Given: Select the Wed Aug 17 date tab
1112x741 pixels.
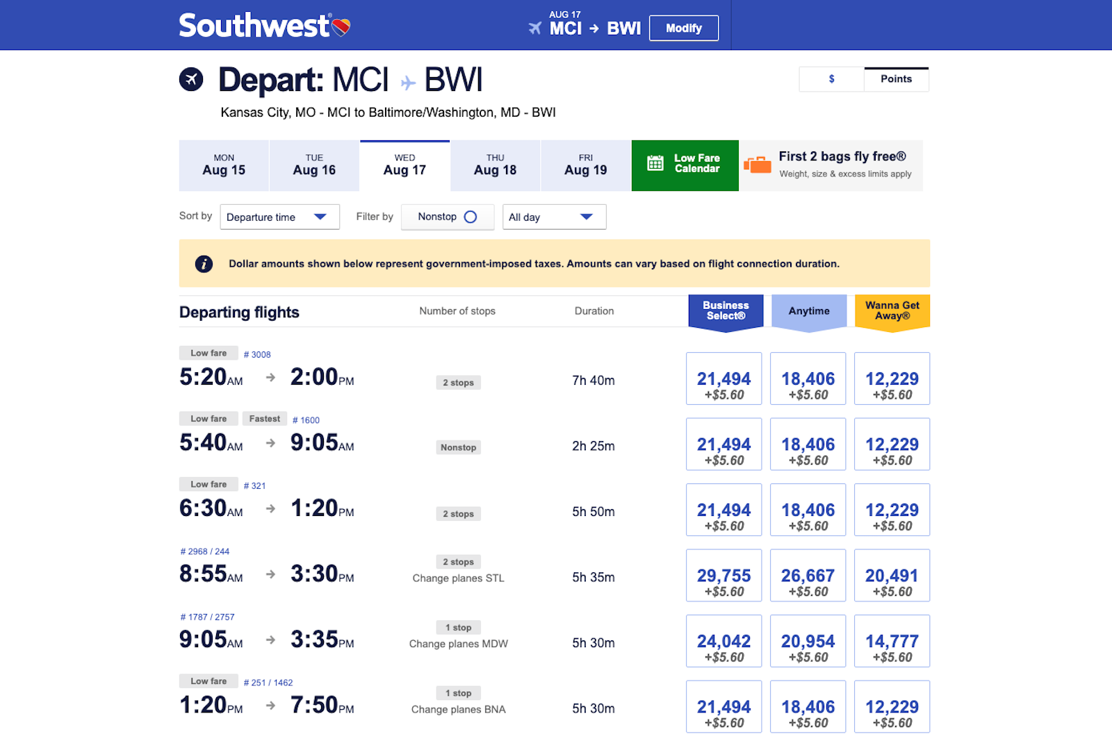Looking at the screenshot, I should click(x=404, y=165).
